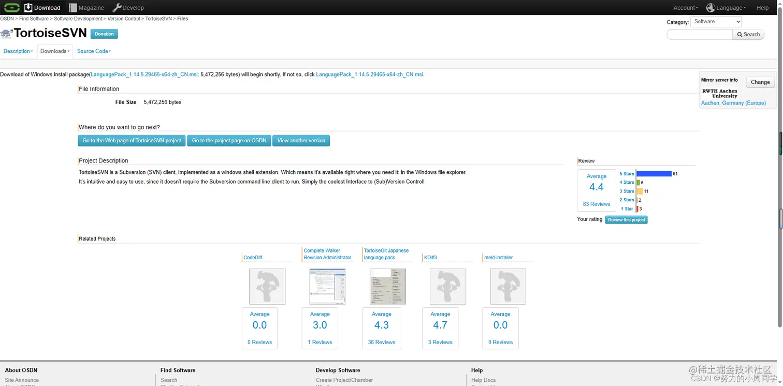Click TortoiseGit Japanese pack thumbnail

coord(388,287)
